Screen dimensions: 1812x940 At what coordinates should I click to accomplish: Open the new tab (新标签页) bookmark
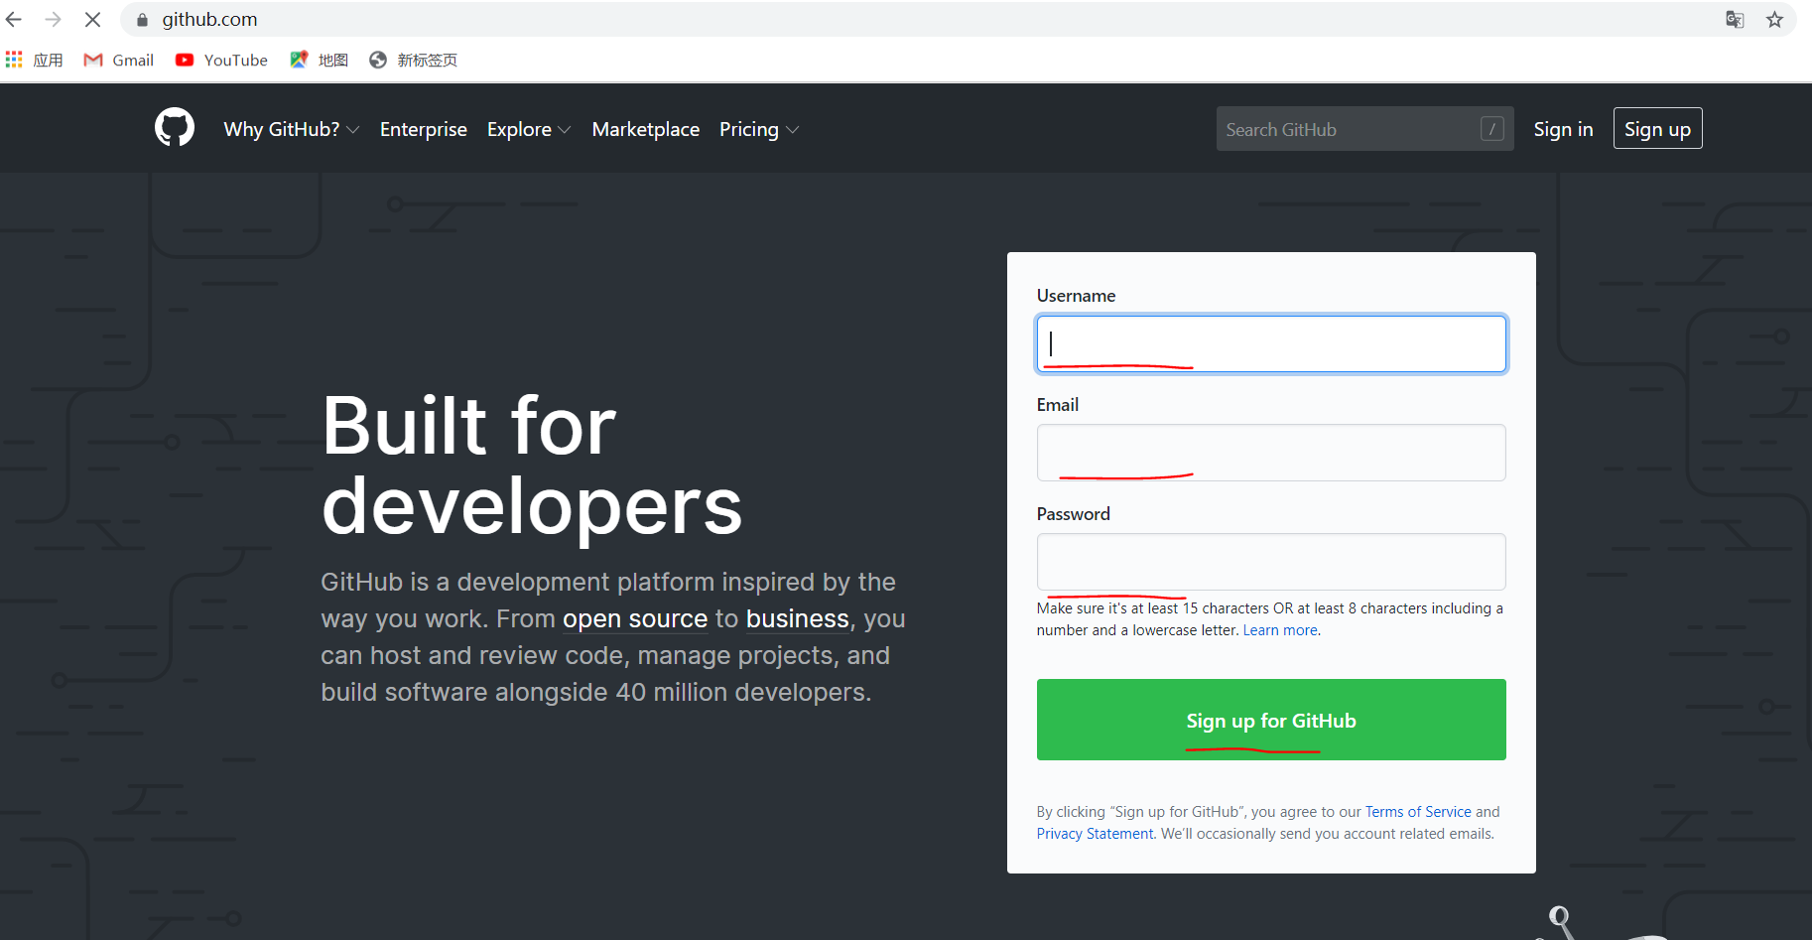(x=413, y=61)
